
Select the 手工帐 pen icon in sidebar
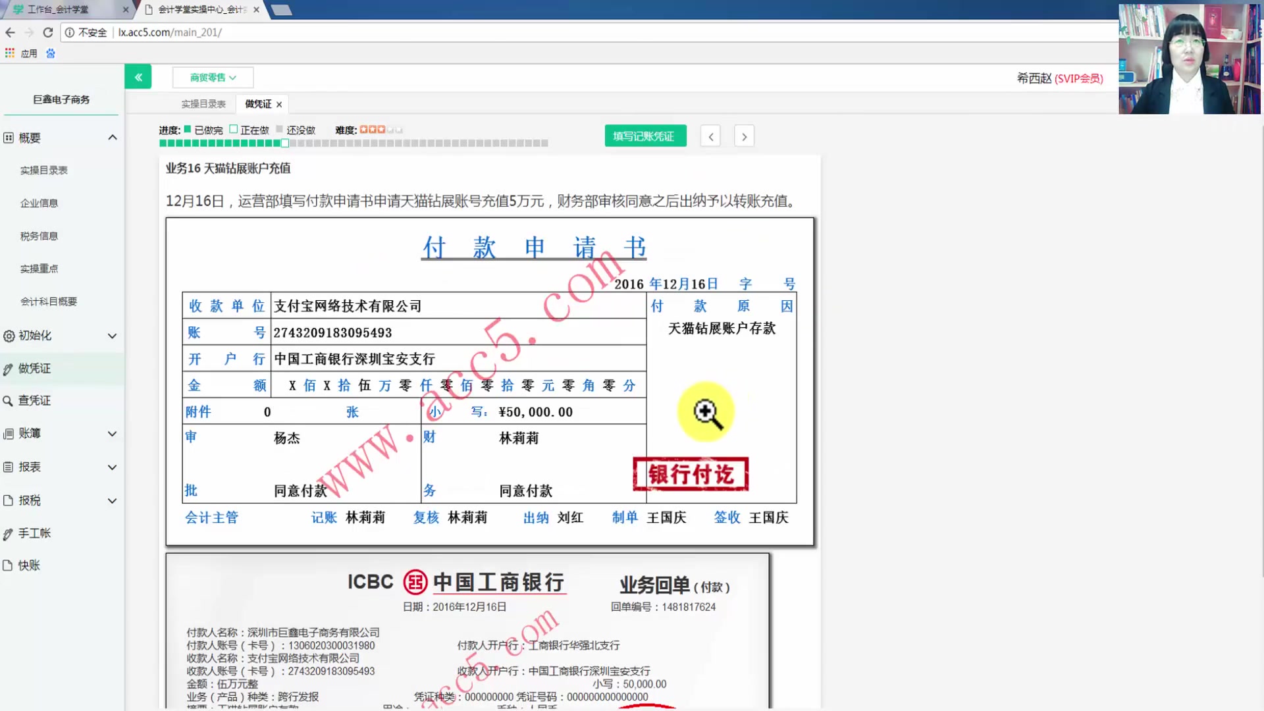coord(7,533)
